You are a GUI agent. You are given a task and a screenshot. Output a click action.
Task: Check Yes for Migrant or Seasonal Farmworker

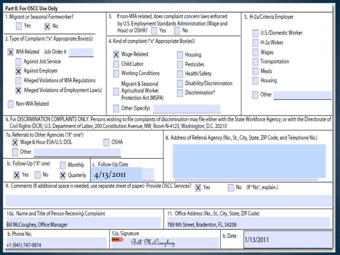[19, 26]
